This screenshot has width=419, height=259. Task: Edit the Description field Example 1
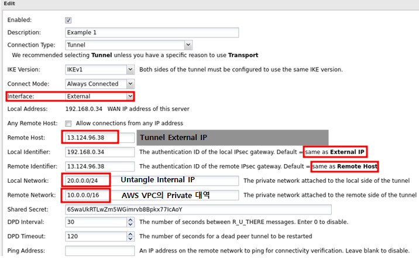[152, 33]
